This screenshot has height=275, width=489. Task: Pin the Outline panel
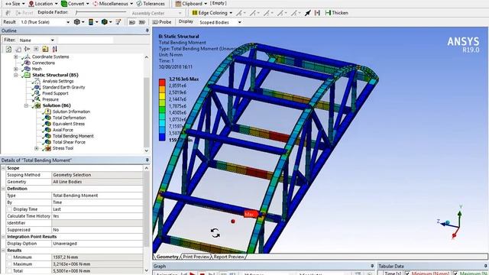[147, 31]
